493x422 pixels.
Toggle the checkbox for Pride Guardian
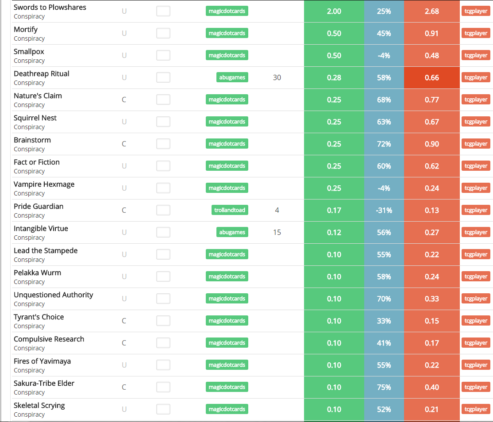coord(163,210)
